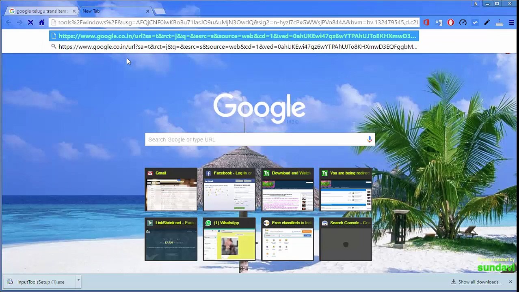The width and height of the screenshot is (519, 292).
Task: Open the keyboard input tools extension
Action: pyautogui.click(x=500, y=23)
